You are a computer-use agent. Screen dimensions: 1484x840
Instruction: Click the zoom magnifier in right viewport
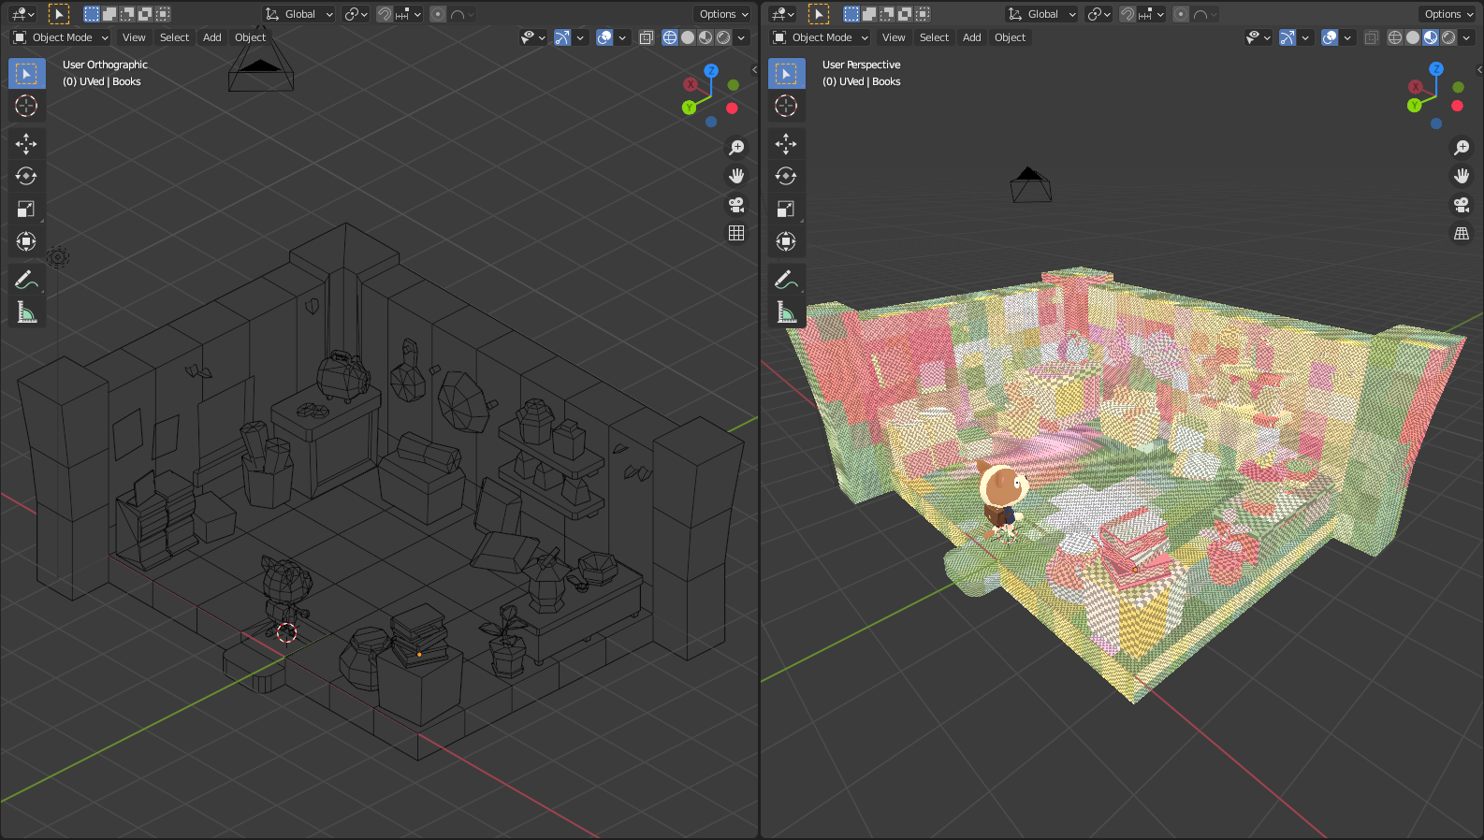coord(1462,148)
